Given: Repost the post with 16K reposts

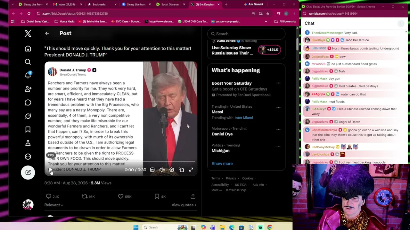Looking at the screenshot, I should (x=85, y=196).
